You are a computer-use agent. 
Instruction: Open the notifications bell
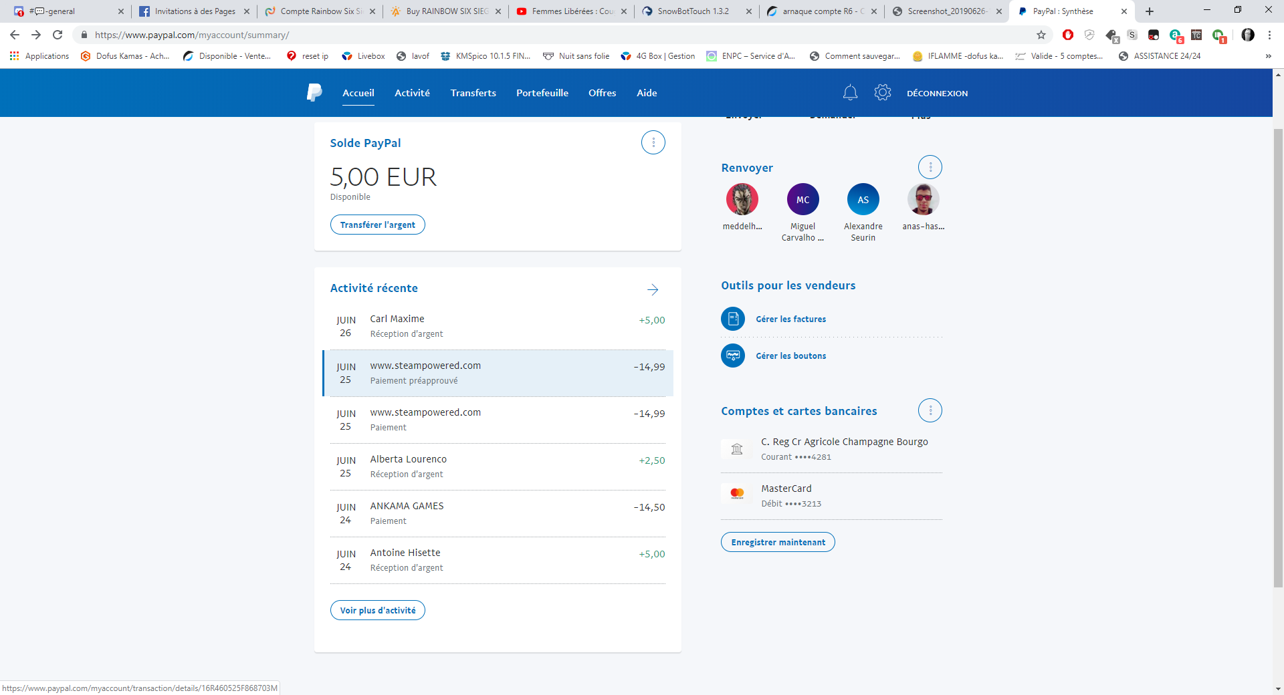pyautogui.click(x=850, y=93)
